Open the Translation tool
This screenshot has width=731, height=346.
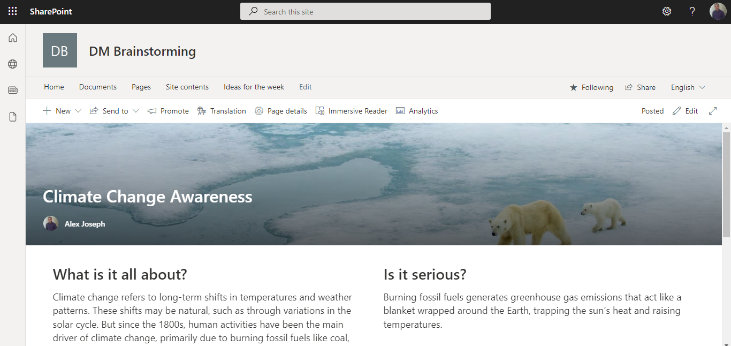coord(222,111)
